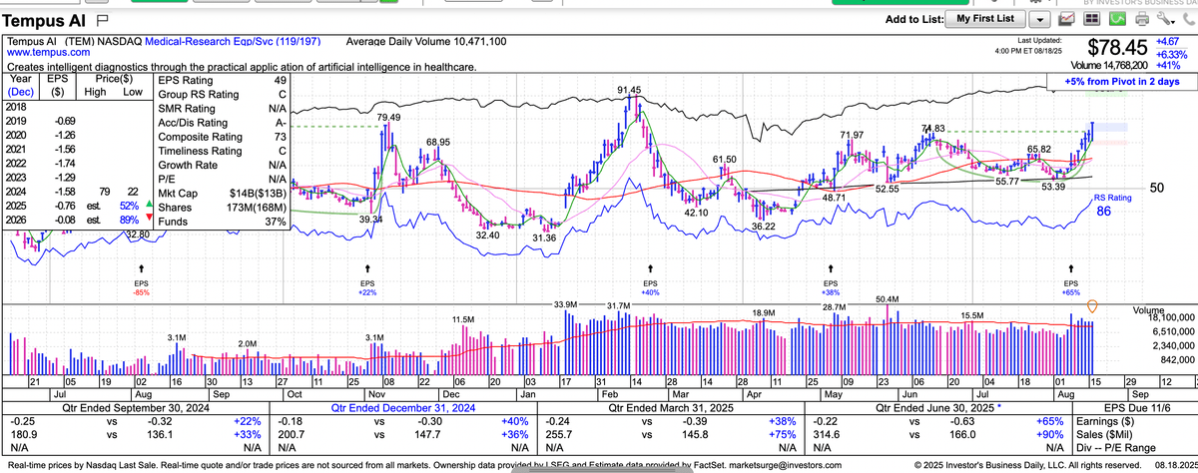The width and height of the screenshot is (1198, 473).
Task: Open the chart view icon beside list dropdown
Action: (x=1067, y=19)
